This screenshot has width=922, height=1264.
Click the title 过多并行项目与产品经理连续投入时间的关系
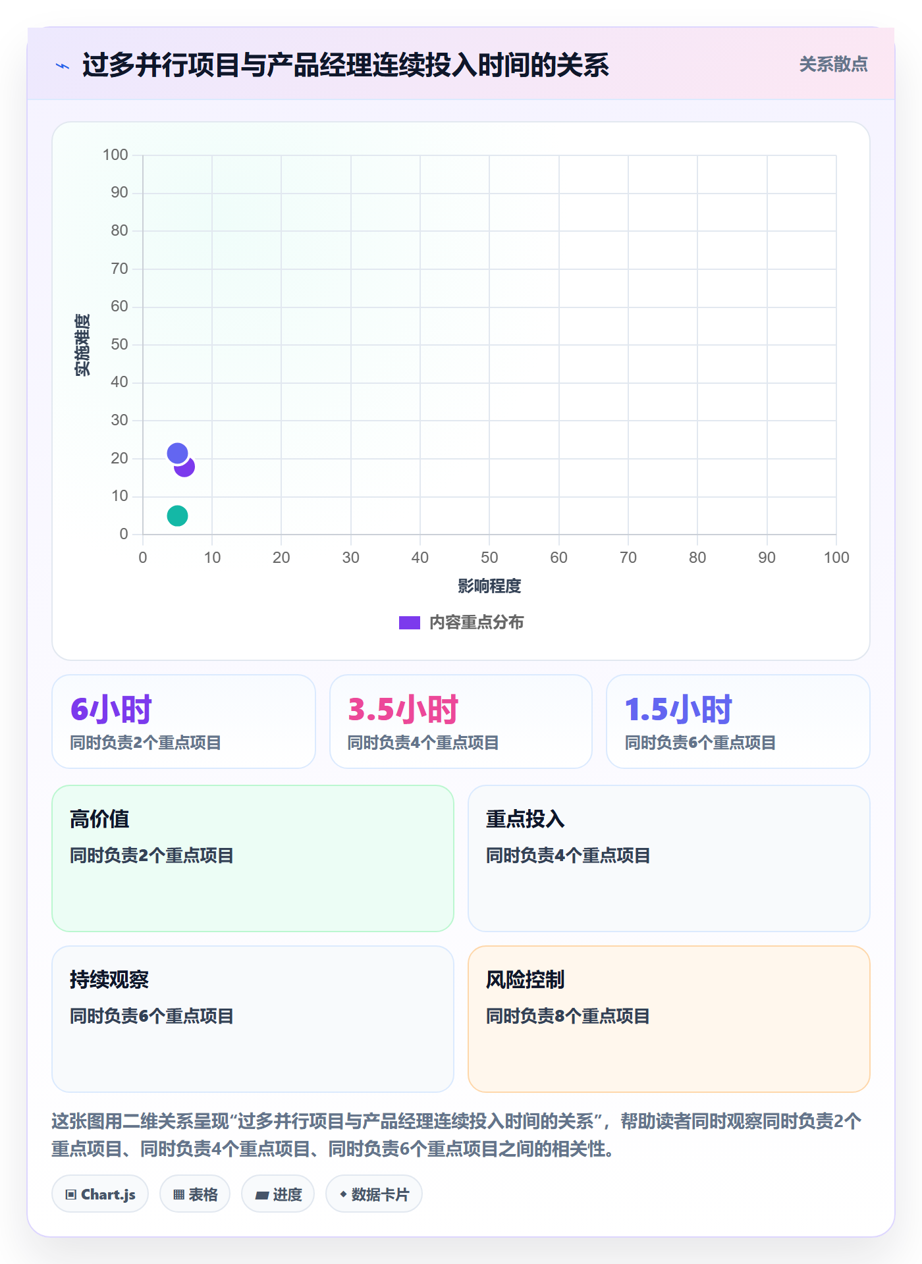[x=346, y=65]
